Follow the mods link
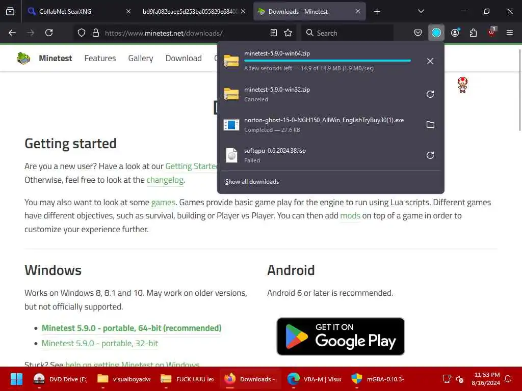 point(350,216)
